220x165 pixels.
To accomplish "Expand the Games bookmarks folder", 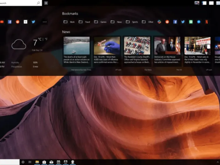I will coord(100,22).
